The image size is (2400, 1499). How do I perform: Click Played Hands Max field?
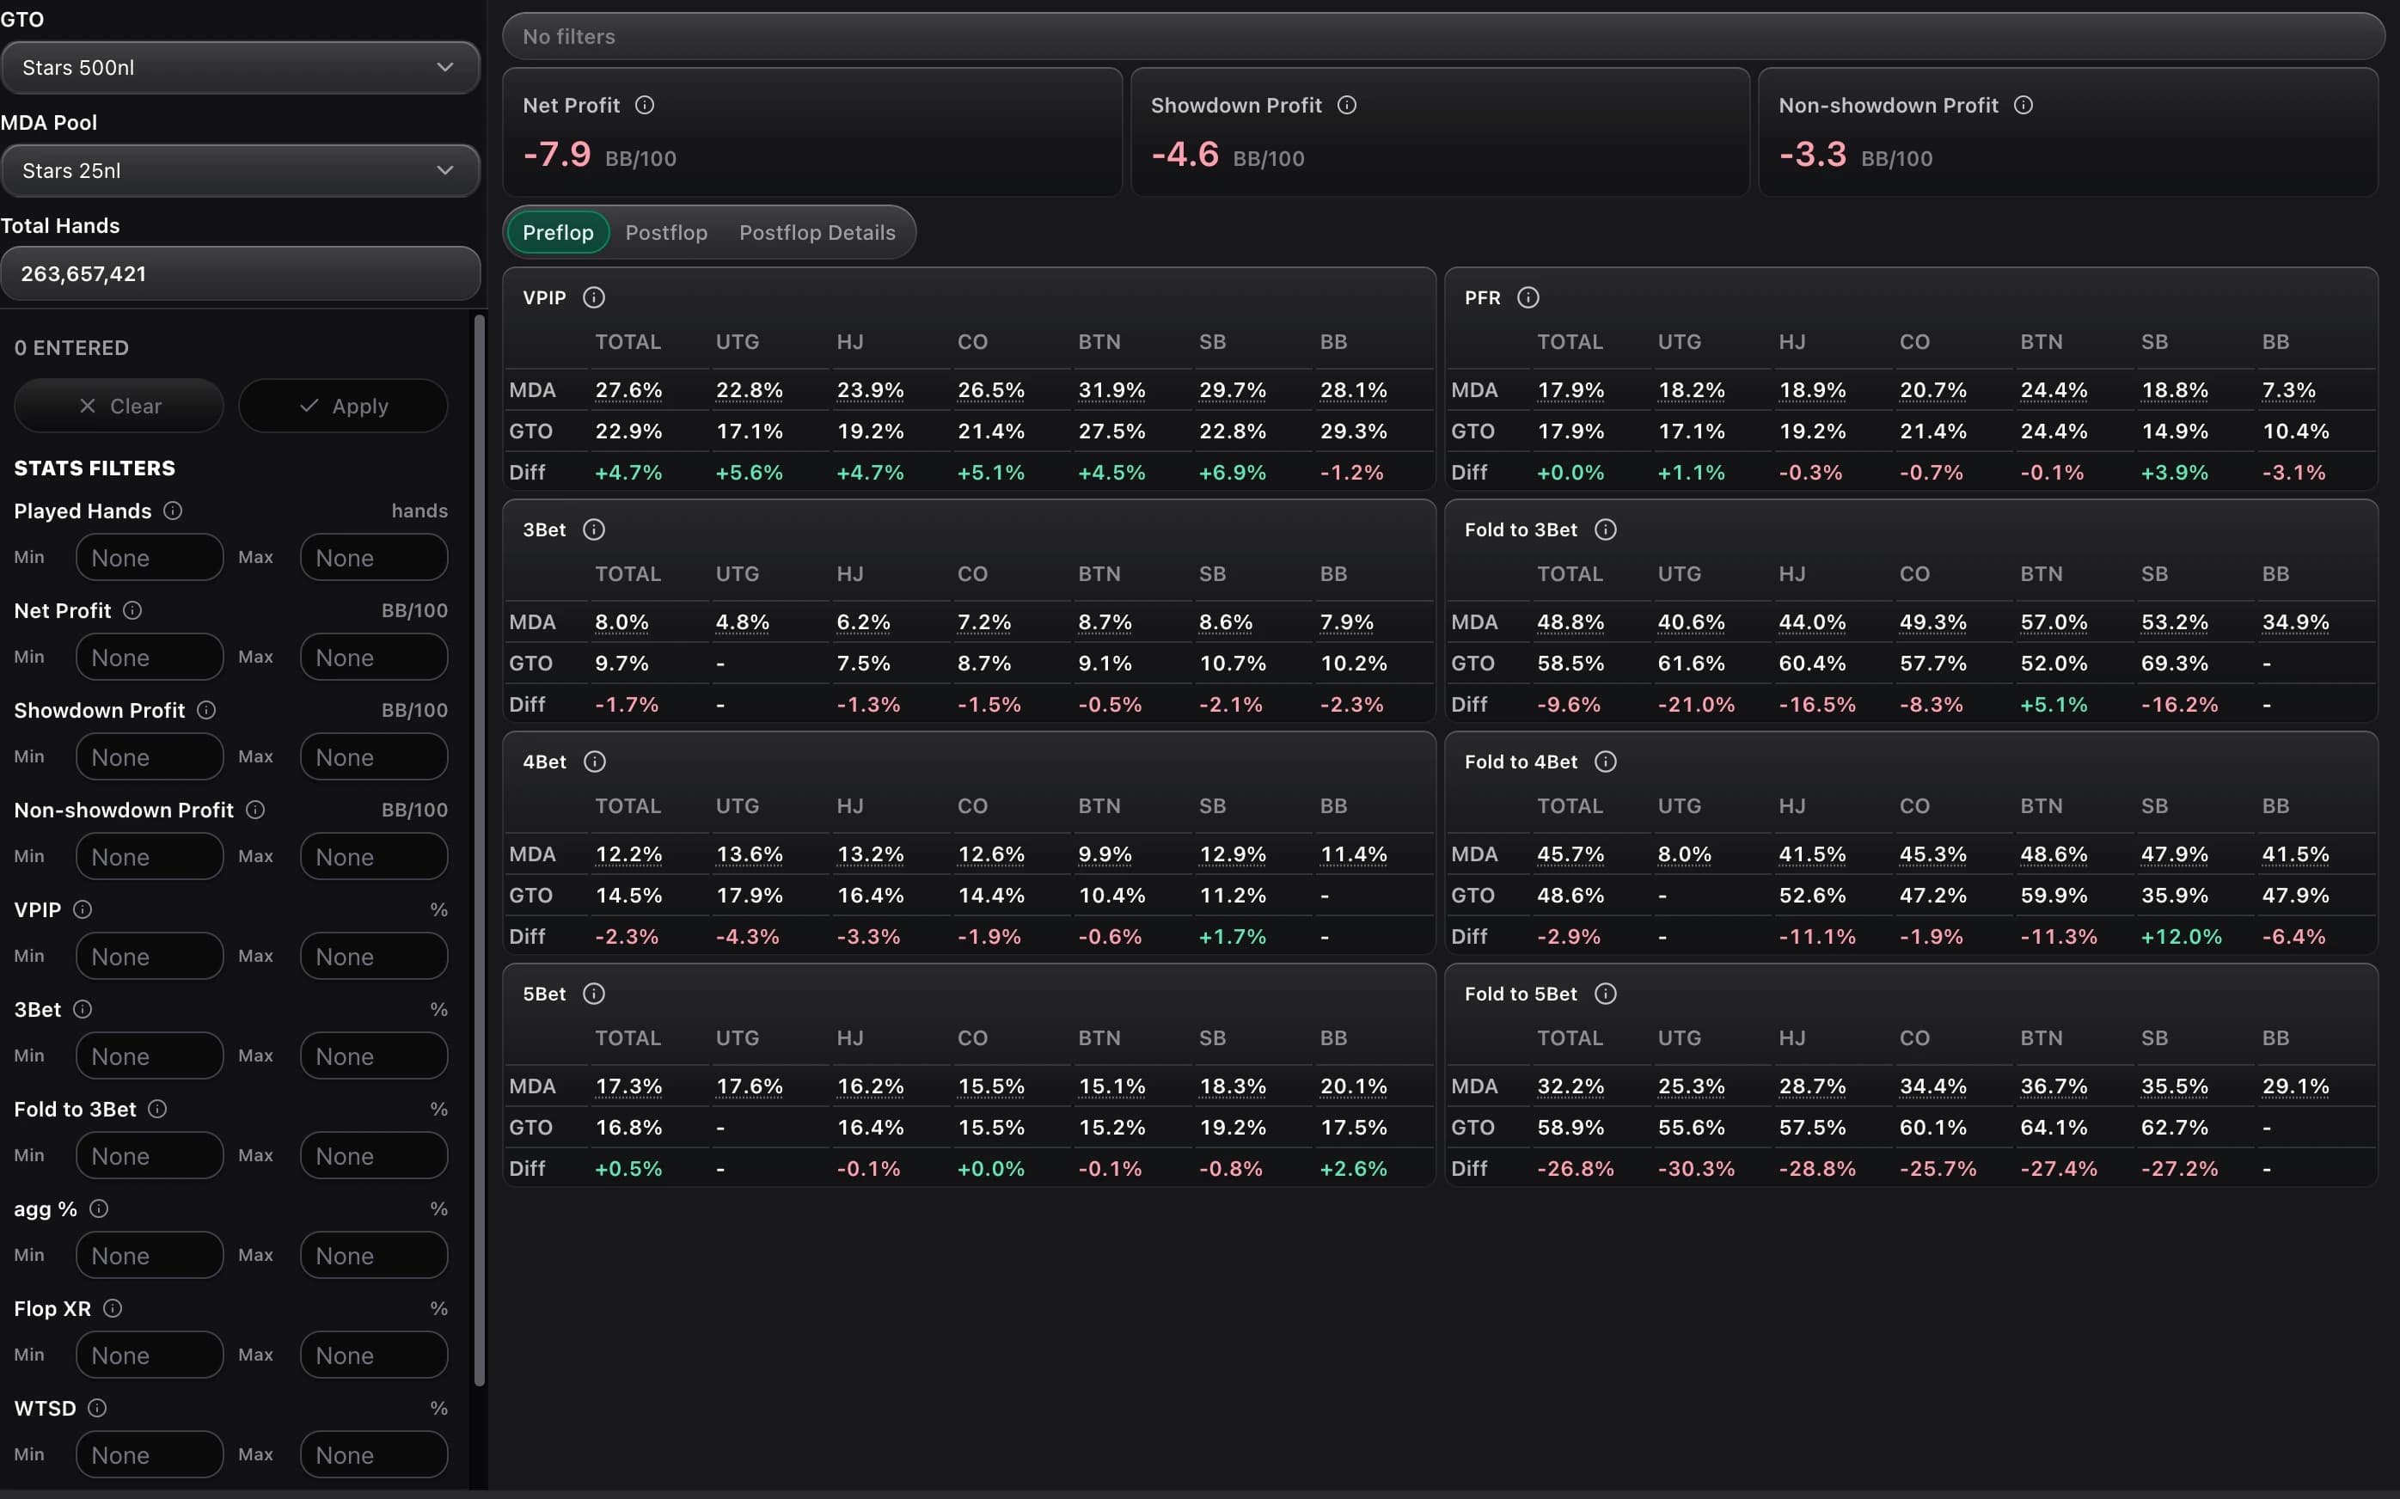(x=374, y=557)
